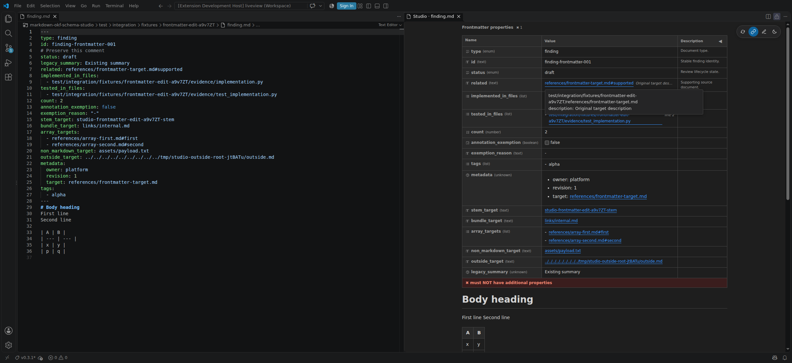Split the Studio editor to the right

point(768,16)
